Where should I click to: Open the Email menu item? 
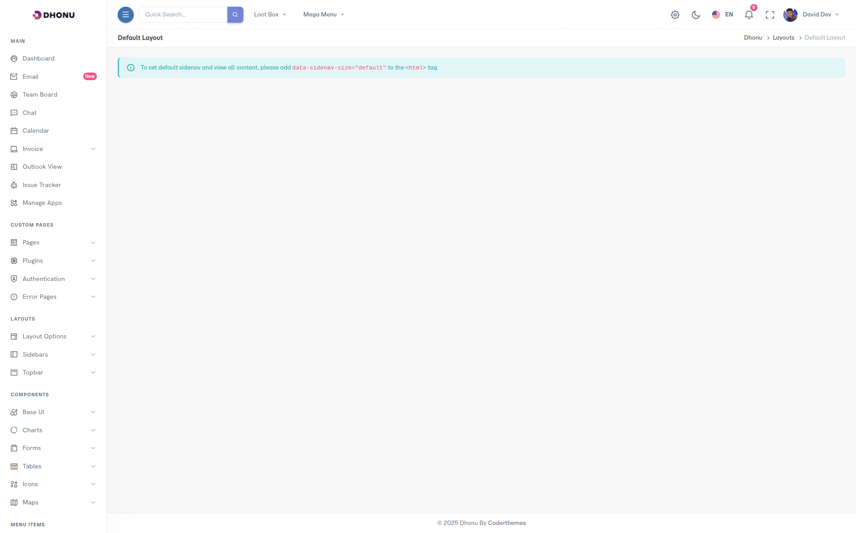pyautogui.click(x=31, y=77)
